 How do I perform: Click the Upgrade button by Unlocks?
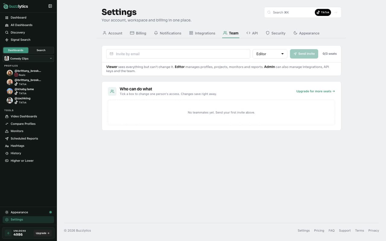[x=43, y=233]
